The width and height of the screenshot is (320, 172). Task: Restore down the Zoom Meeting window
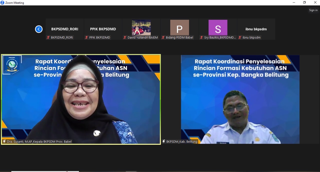click(x=304, y=2)
